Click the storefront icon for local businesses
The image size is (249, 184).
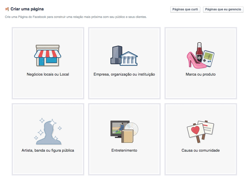[x=48, y=56]
